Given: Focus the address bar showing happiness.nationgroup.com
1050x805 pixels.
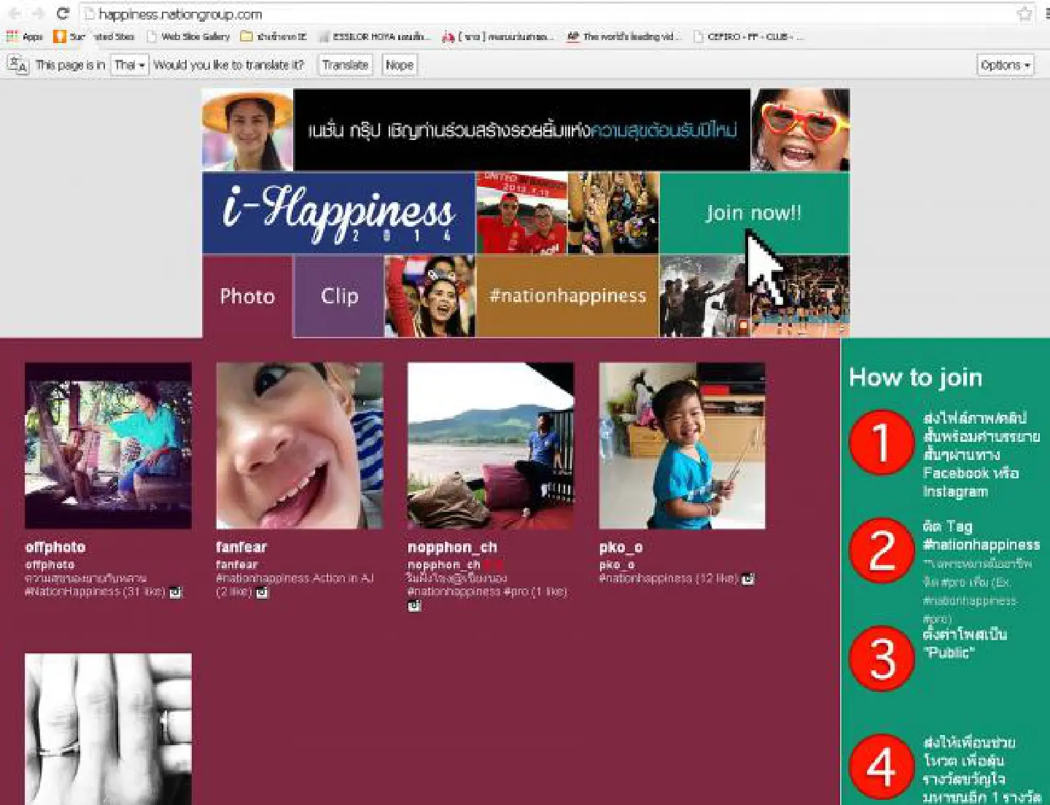Looking at the screenshot, I should click(547, 14).
